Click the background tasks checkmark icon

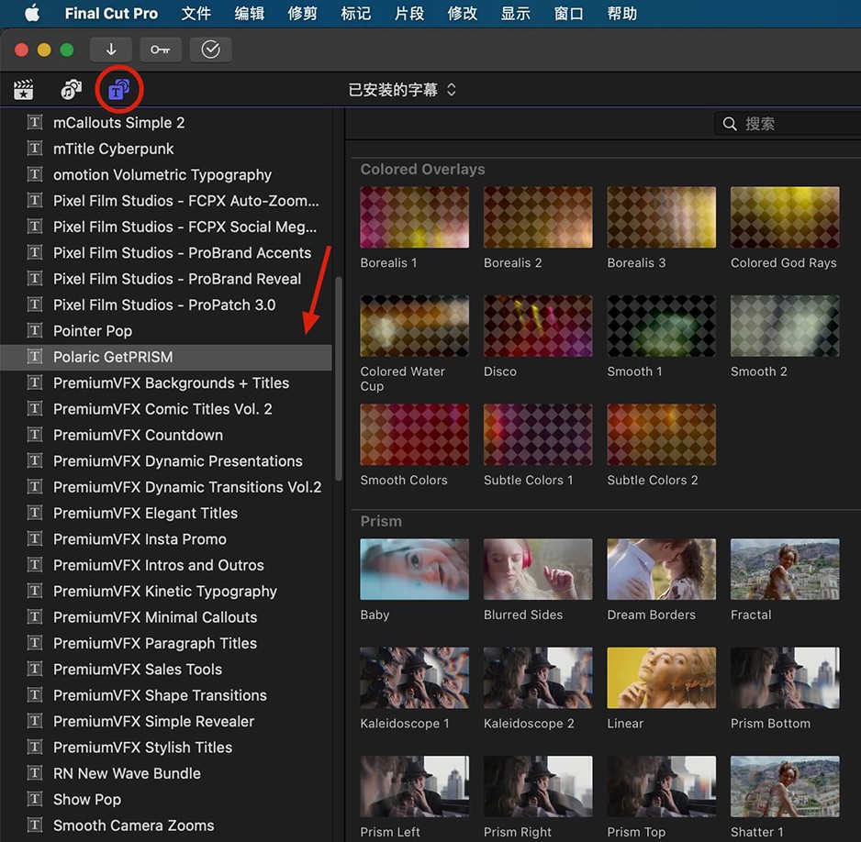tap(210, 50)
